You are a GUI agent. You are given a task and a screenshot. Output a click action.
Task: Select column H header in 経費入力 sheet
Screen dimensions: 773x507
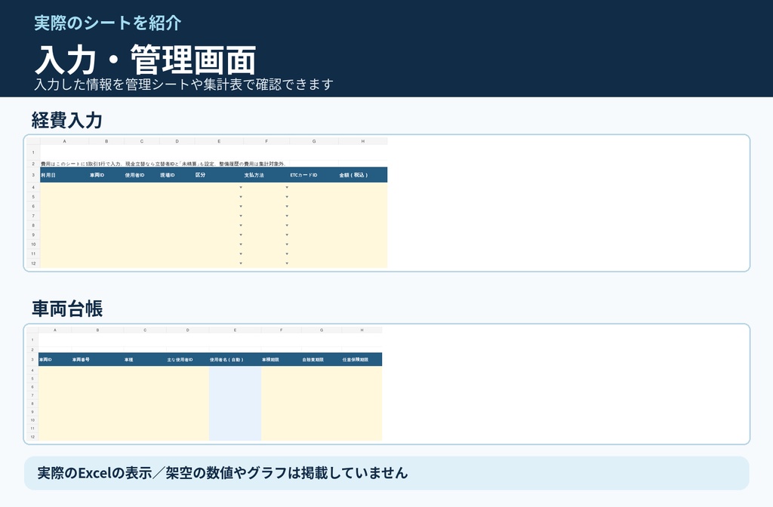coord(363,141)
